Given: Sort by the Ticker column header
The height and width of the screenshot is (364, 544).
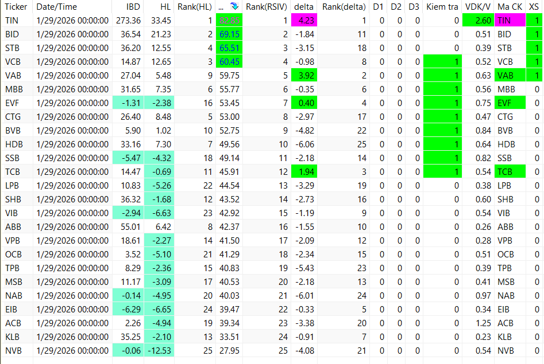Looking at the screenshot, I should click(x=16, y=6).
